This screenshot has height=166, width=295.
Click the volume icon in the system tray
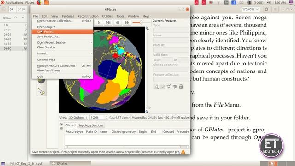[x=269, y=2]
